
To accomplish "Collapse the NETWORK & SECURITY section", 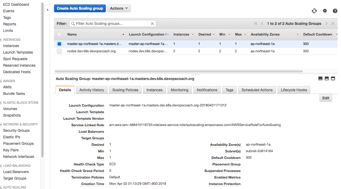I will click(1, 124).
